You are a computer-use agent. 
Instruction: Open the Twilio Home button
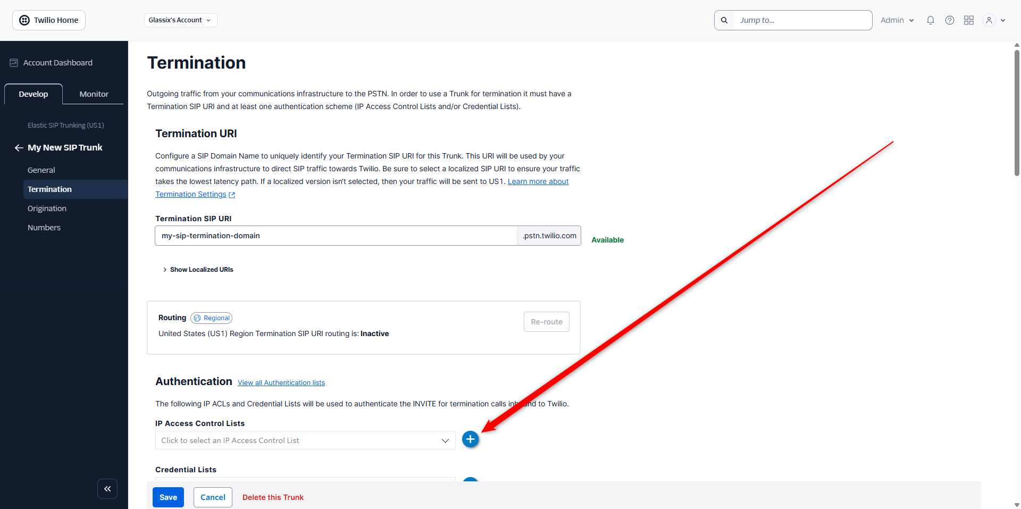pyautogui.click(x=49, y=20)
